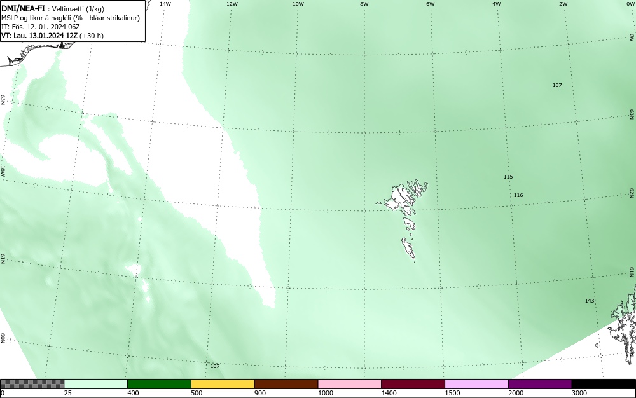Click the 12W longitude label
The height and width of the screenshot is (398, 636).
(232, 4)
